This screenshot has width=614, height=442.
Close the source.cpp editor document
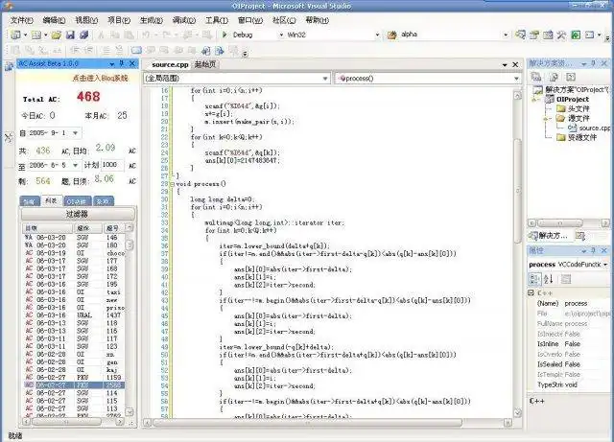pyautogui.click(x=515, y=64)
